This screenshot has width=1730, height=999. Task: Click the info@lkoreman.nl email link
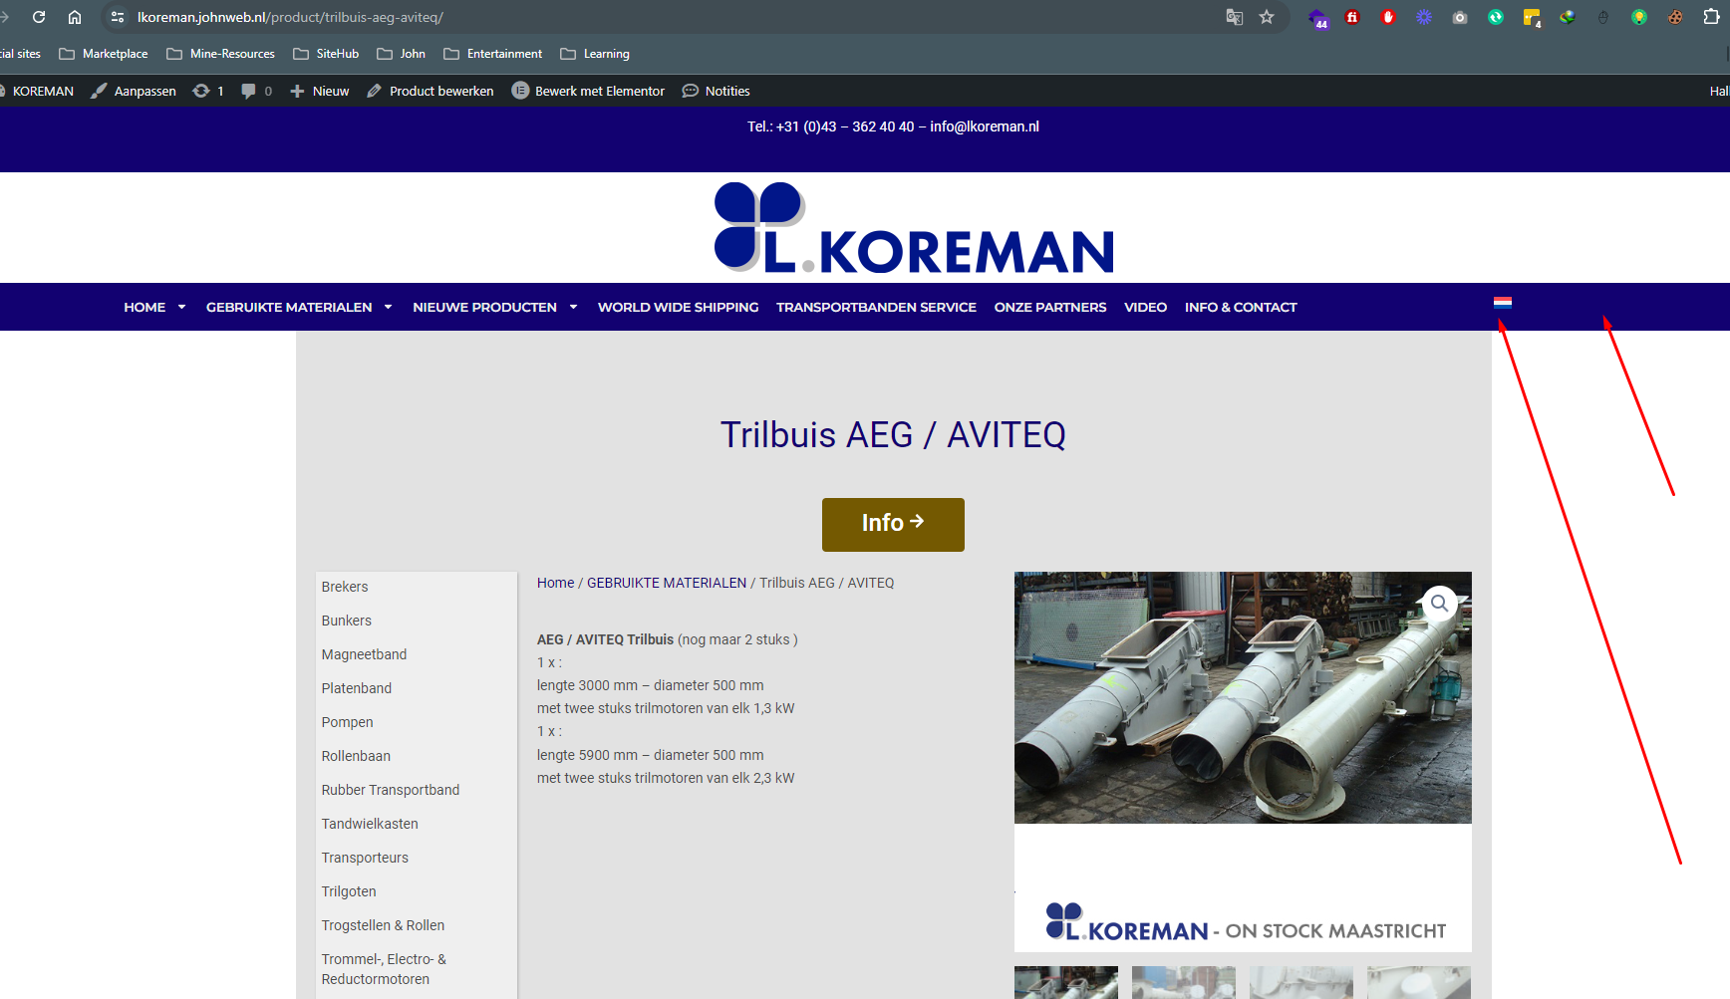tap(985, 126)
